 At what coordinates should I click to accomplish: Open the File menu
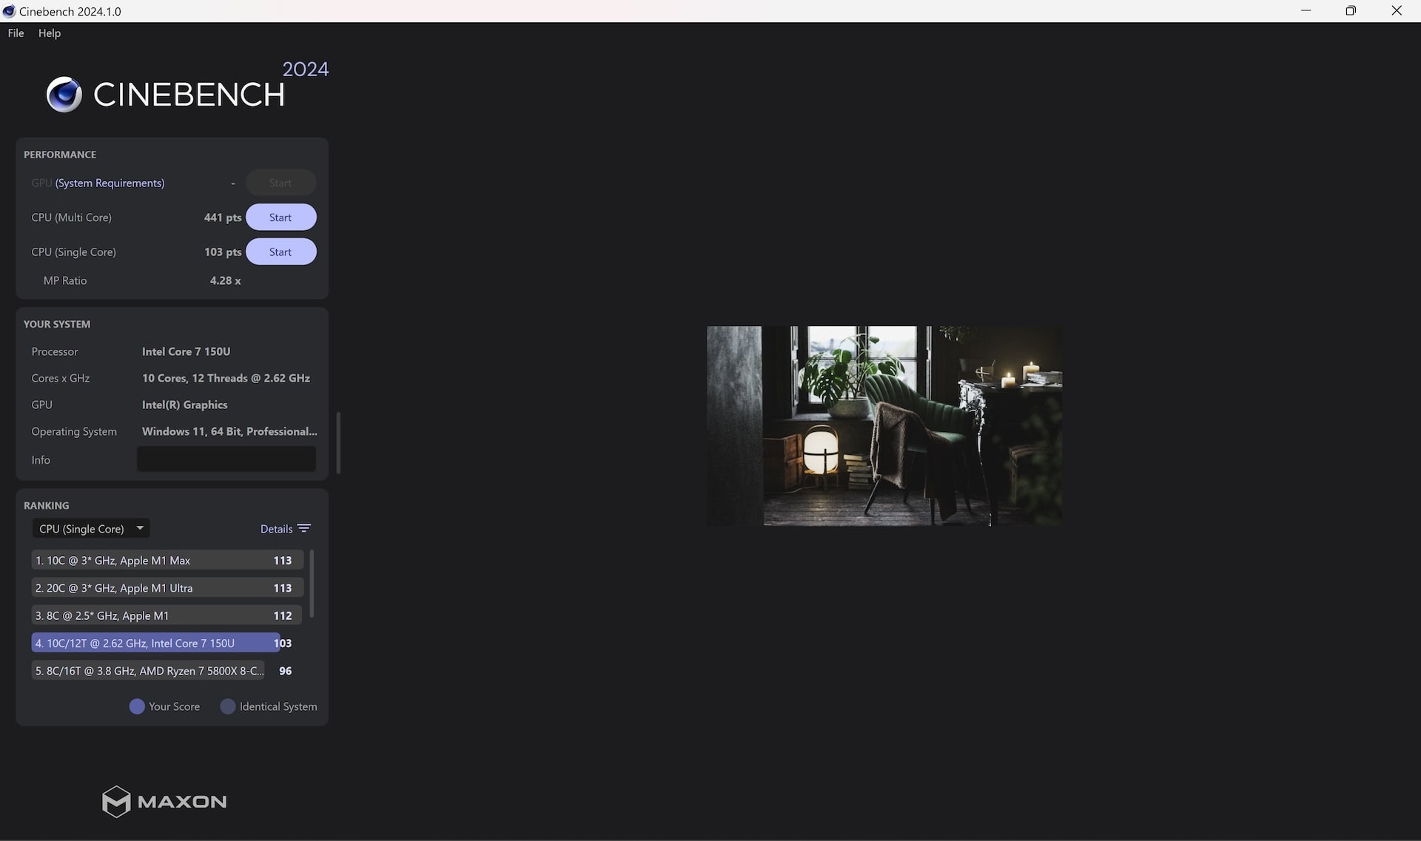[x=15, y=32]
